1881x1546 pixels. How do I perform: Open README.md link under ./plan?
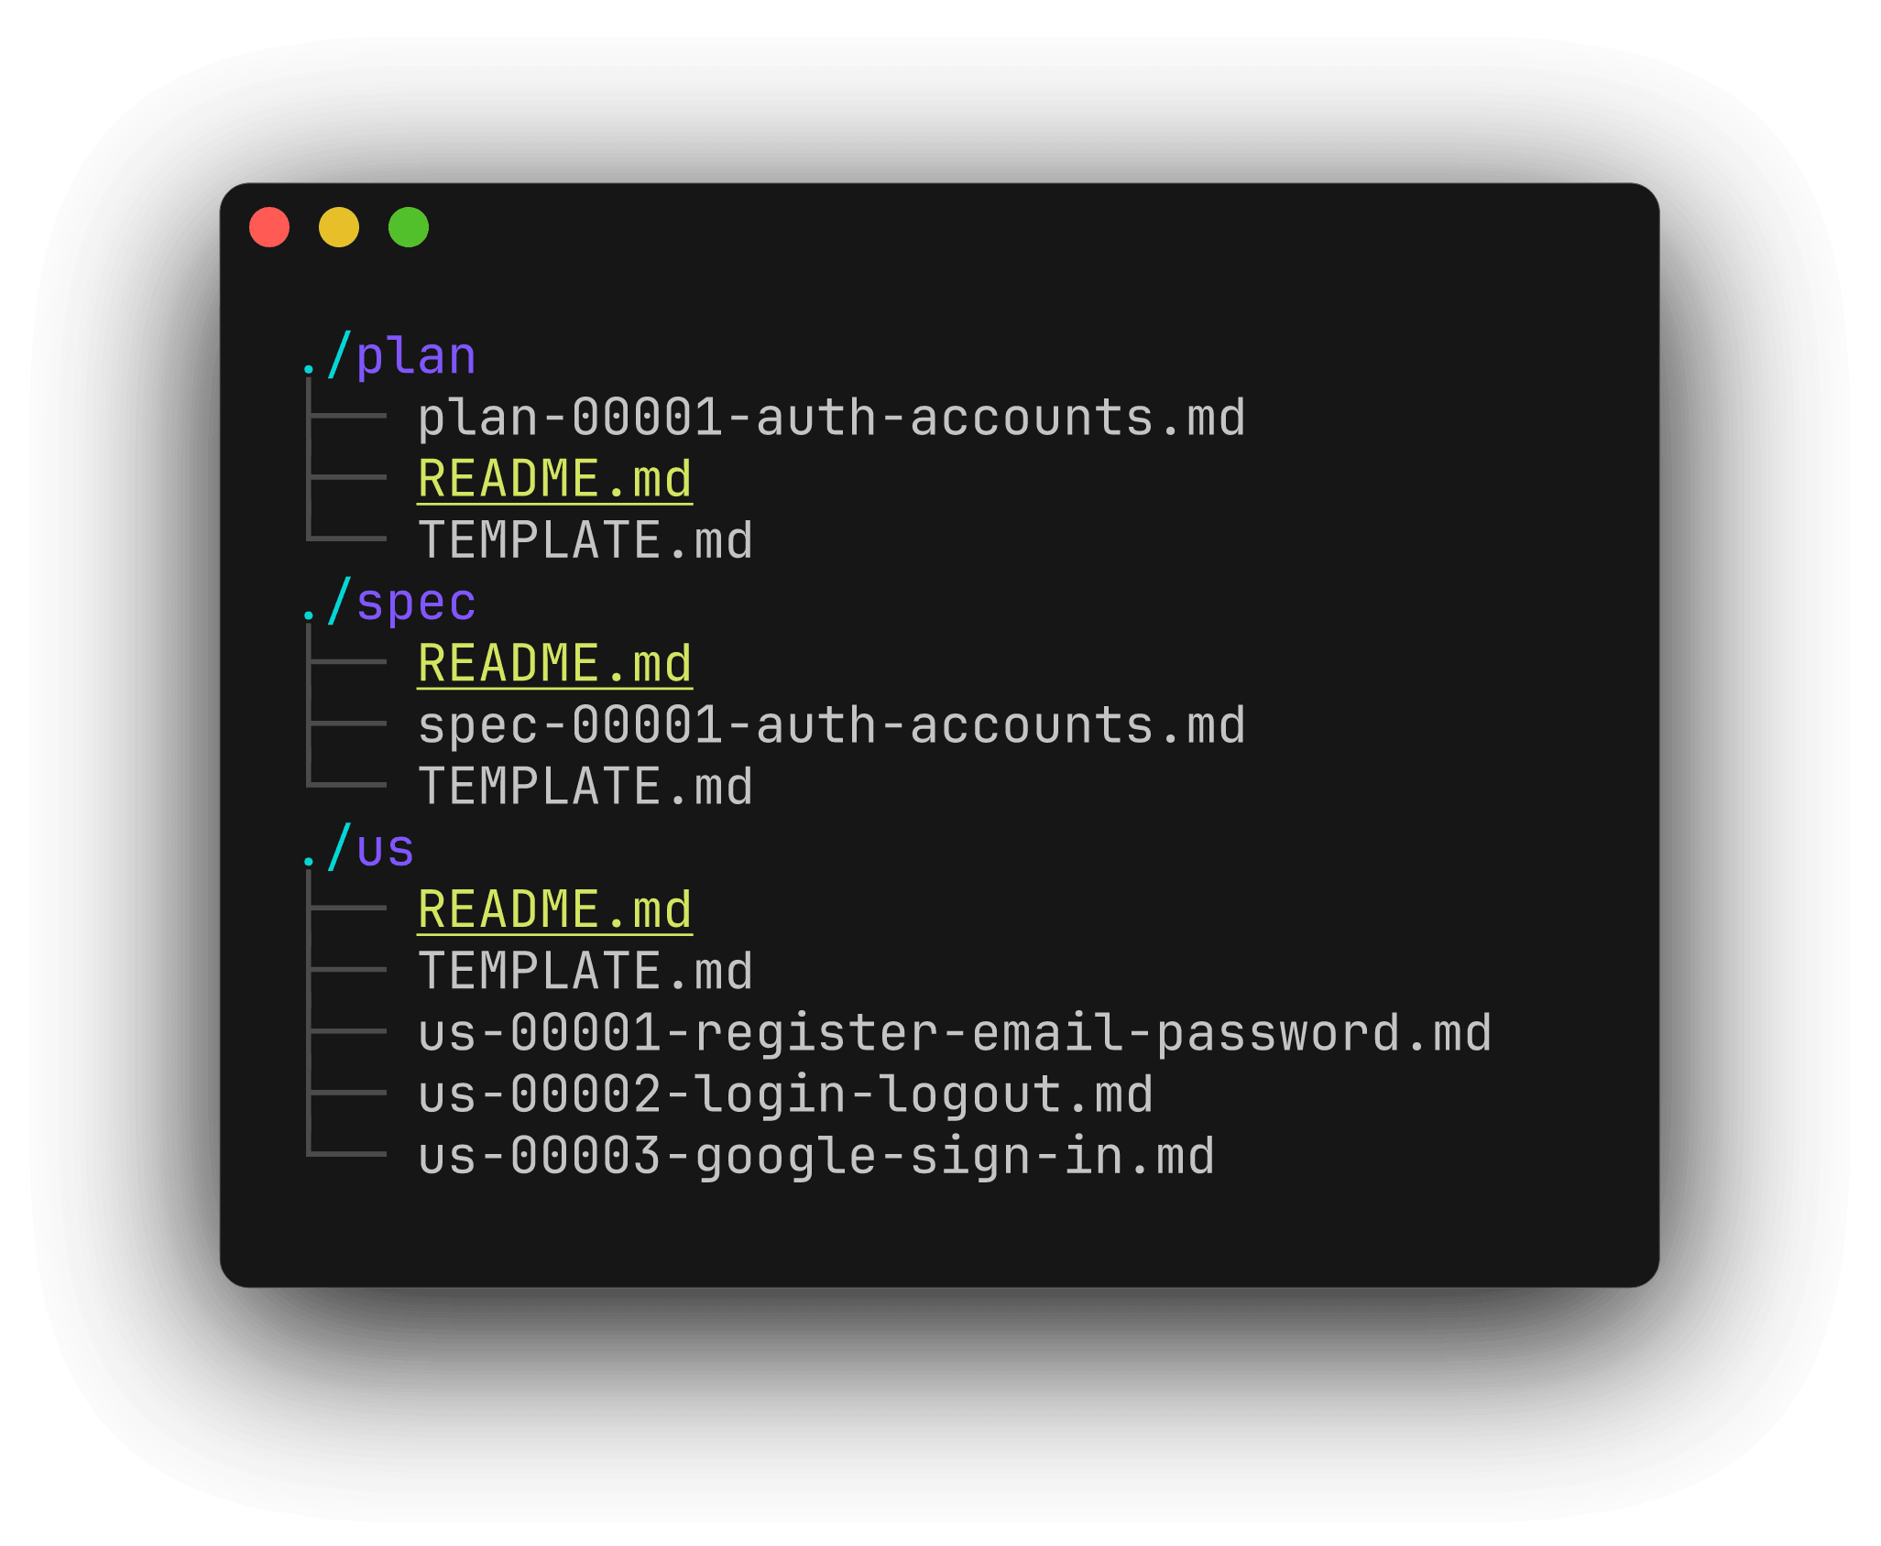coord(555,479)
